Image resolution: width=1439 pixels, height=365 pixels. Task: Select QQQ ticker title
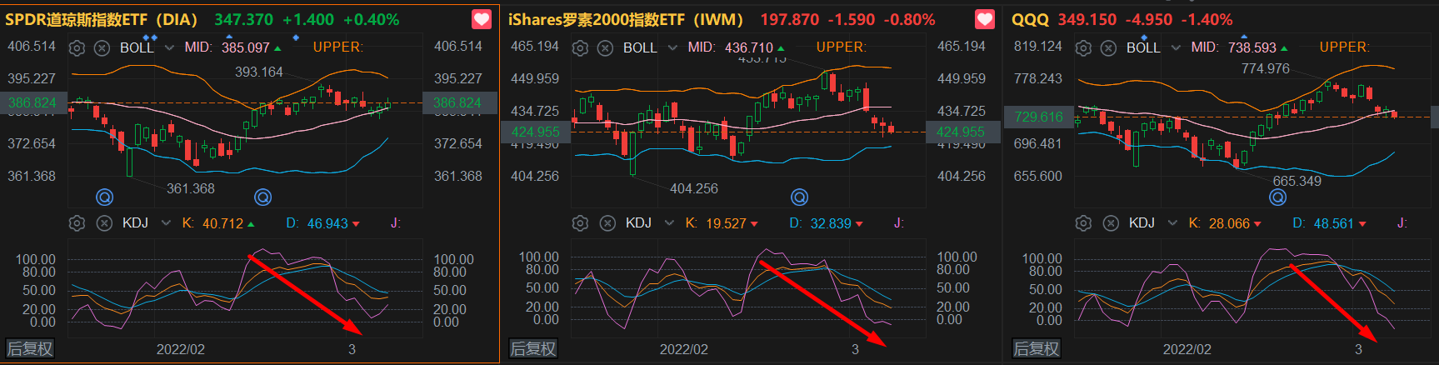coord(1030,19)
